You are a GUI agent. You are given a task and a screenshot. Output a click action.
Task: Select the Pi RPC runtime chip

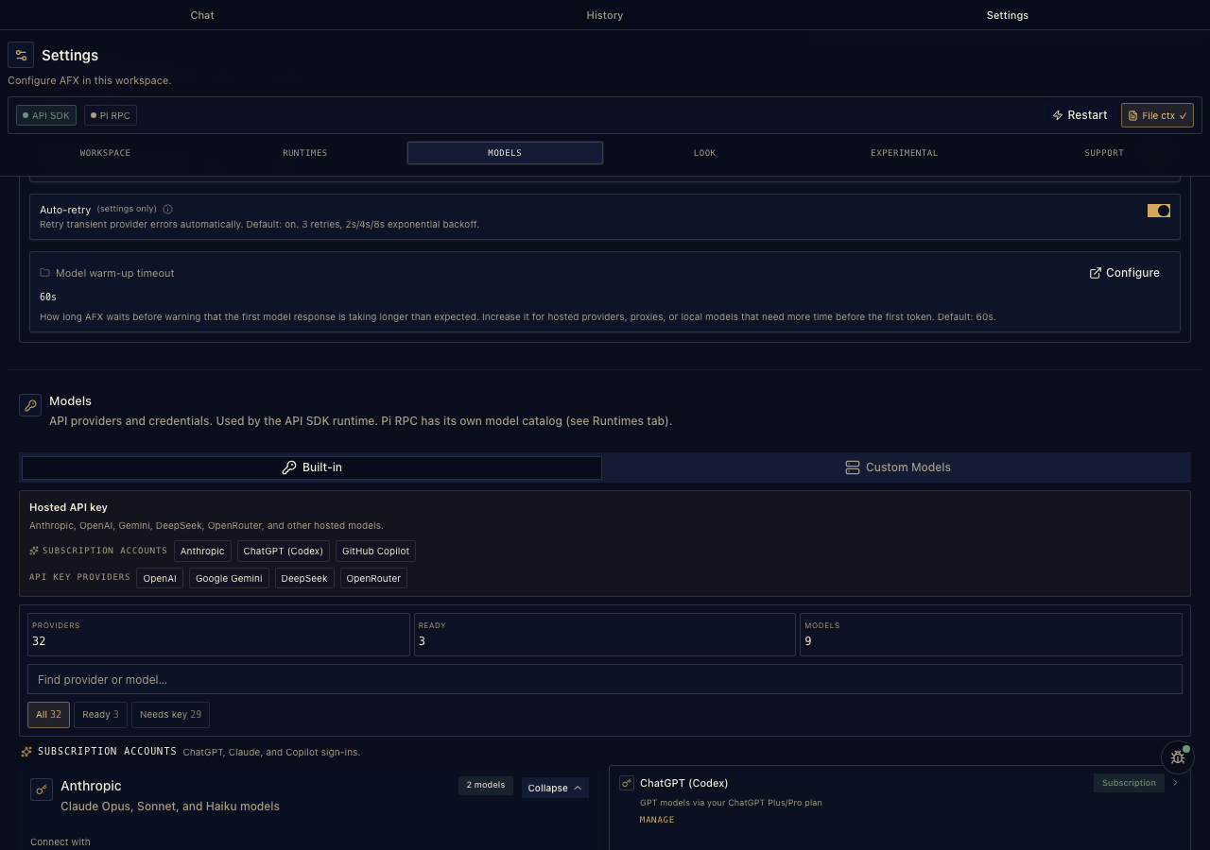[x=111, y=115]
